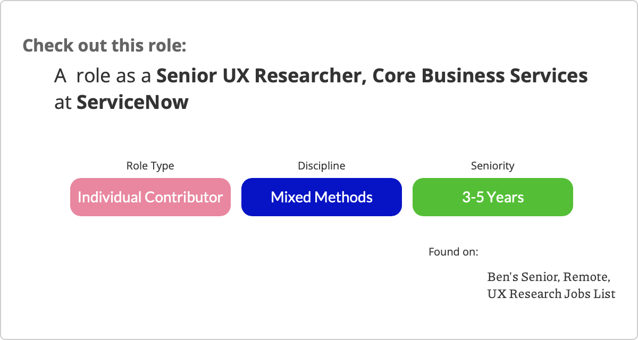
Task: Click the word 'at' before ServiceNow
Action: point(63,102)
